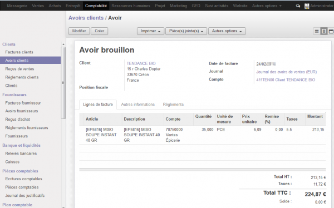Viewport: 334px width, 208px height.
Task: Go back to Avoirs clients breadcrumb
Action: 86,18
